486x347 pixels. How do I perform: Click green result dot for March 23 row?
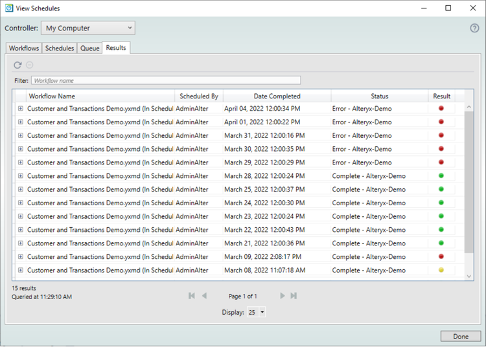tap(441, 216)
